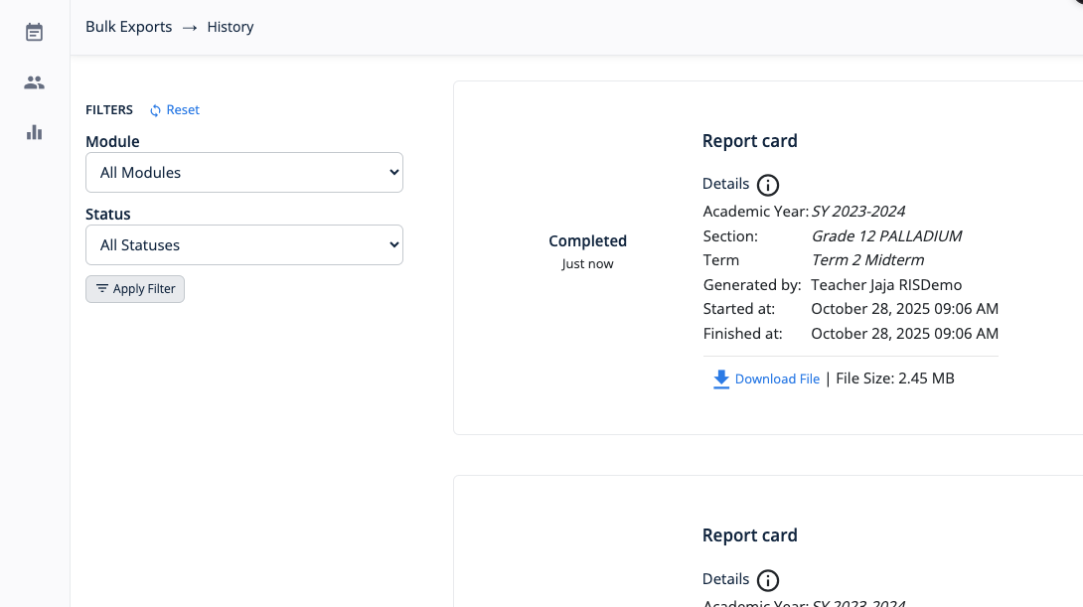1083x607 pixels.
Task: Go to Bulk Exports in the breadcrumb
Action: point(128,27)
